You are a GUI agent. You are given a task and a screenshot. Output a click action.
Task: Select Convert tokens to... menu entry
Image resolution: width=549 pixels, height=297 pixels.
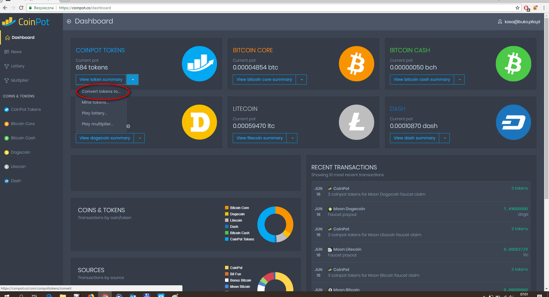101,91
